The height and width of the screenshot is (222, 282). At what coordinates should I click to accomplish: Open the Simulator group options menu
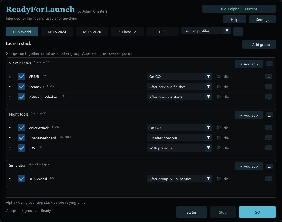(x=269, y=166)
